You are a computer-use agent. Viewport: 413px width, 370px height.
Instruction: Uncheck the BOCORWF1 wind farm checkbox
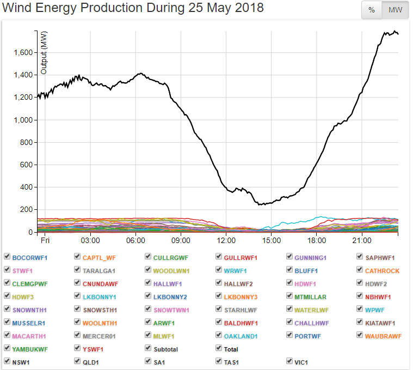click(x=7, y=257)
